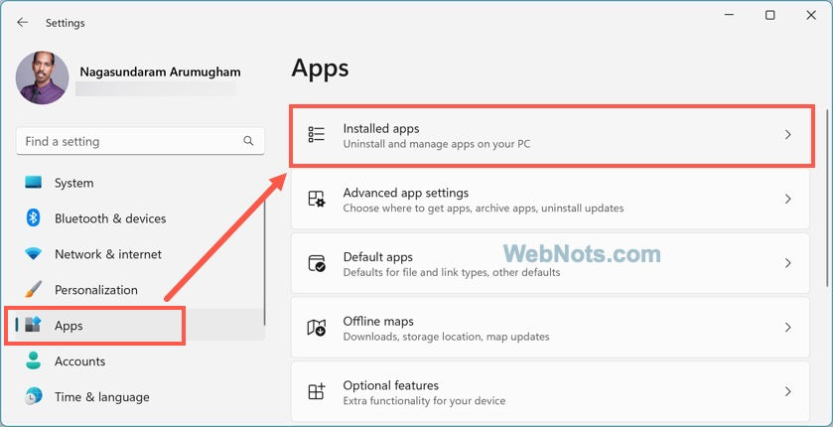Click the user profile picture

click(x=43, y=78)
